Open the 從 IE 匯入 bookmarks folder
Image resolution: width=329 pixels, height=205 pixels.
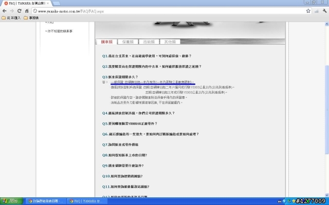point(11,18)
